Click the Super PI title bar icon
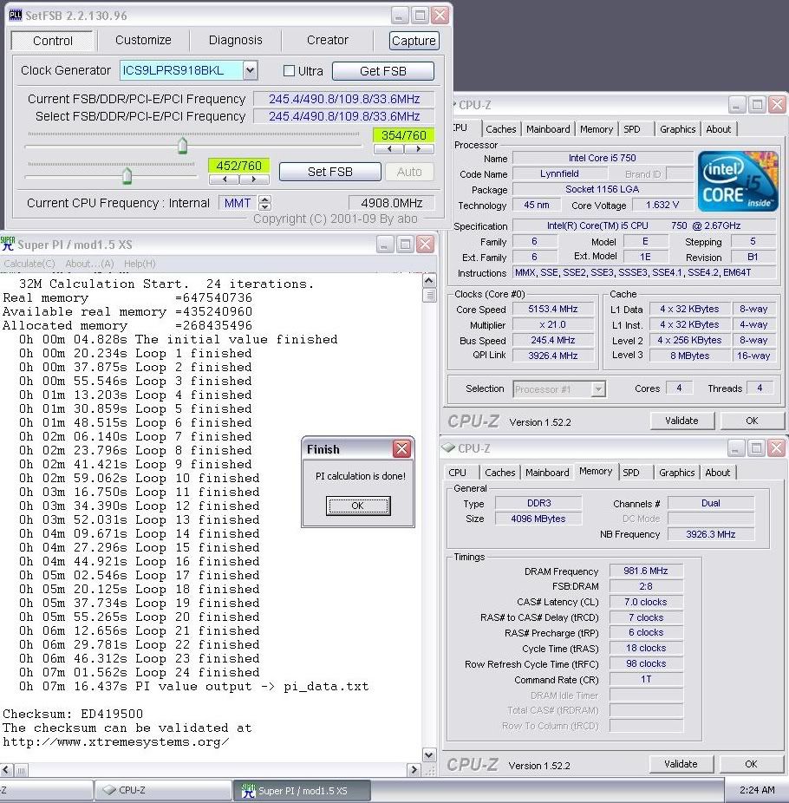 tap(8, 244)
